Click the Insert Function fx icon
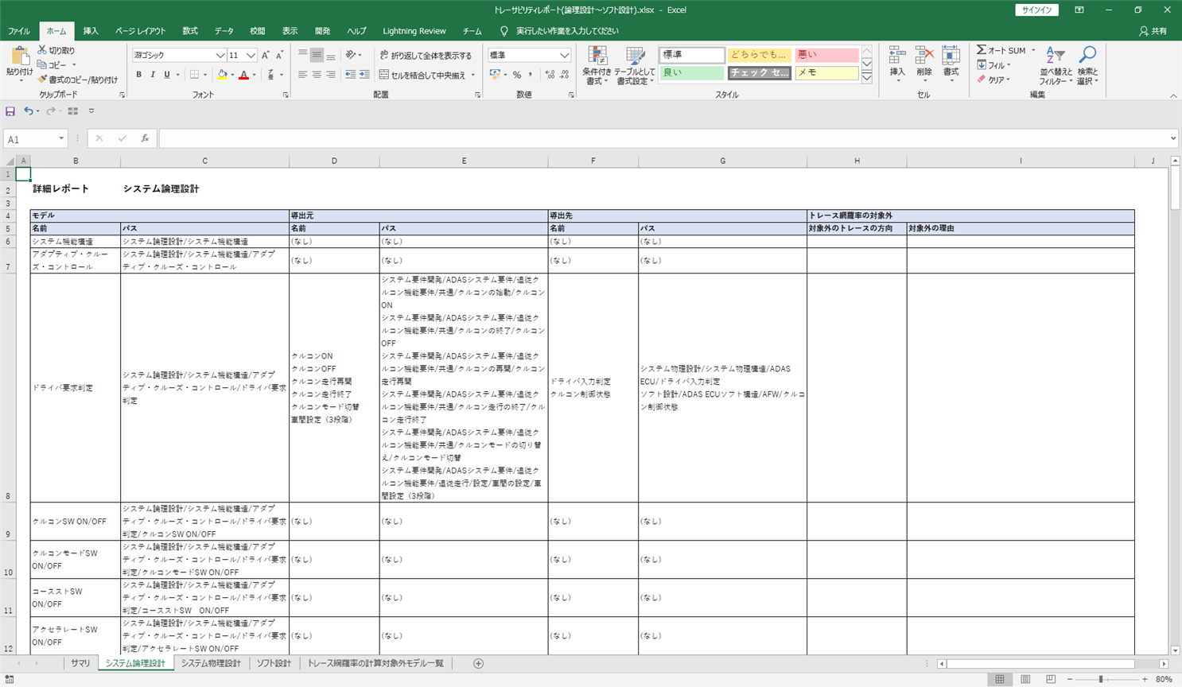The width and height of the screenshot is (1182, 687). click(x=145, y=138)
